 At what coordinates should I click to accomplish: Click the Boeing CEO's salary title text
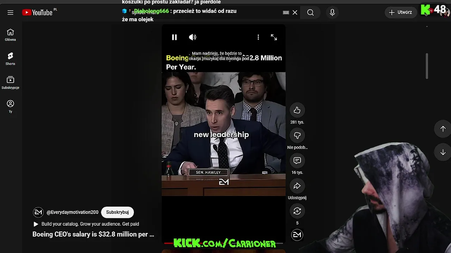coord(93,234)
